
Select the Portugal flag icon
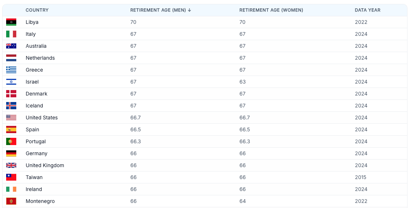(x=11, y=142)
